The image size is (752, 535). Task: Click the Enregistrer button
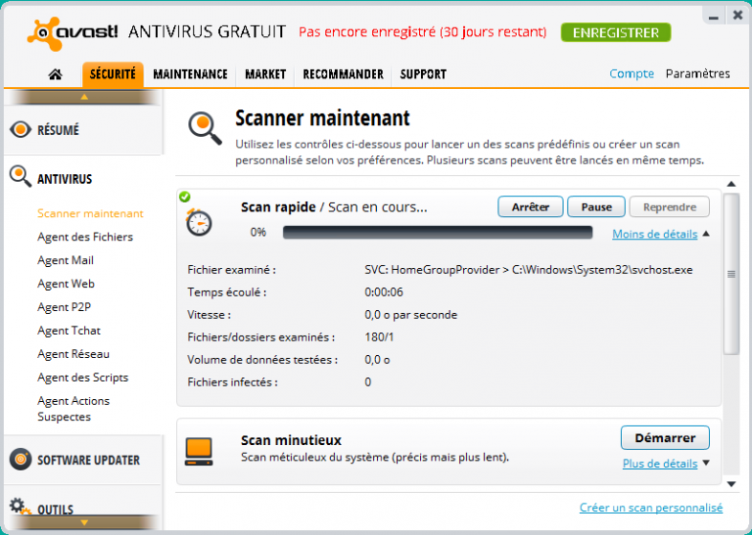point(616,32)
